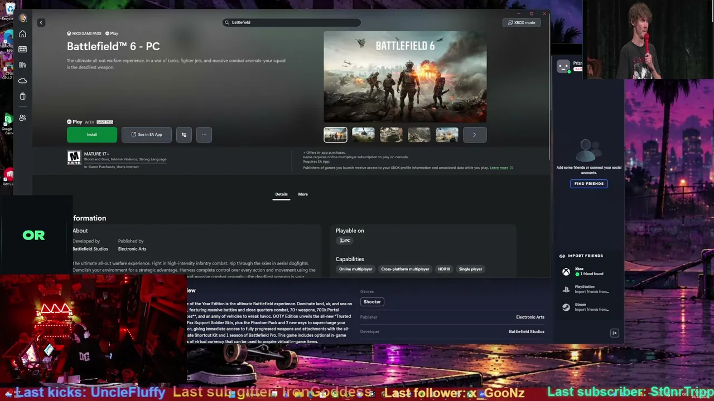714x401 pixels.
Task: Switch to XBOX mode
Action: (x=522, y=22)
